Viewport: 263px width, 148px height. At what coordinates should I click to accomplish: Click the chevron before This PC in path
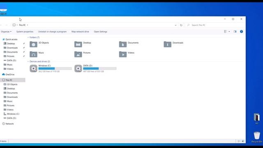click(x=17, y=25)
